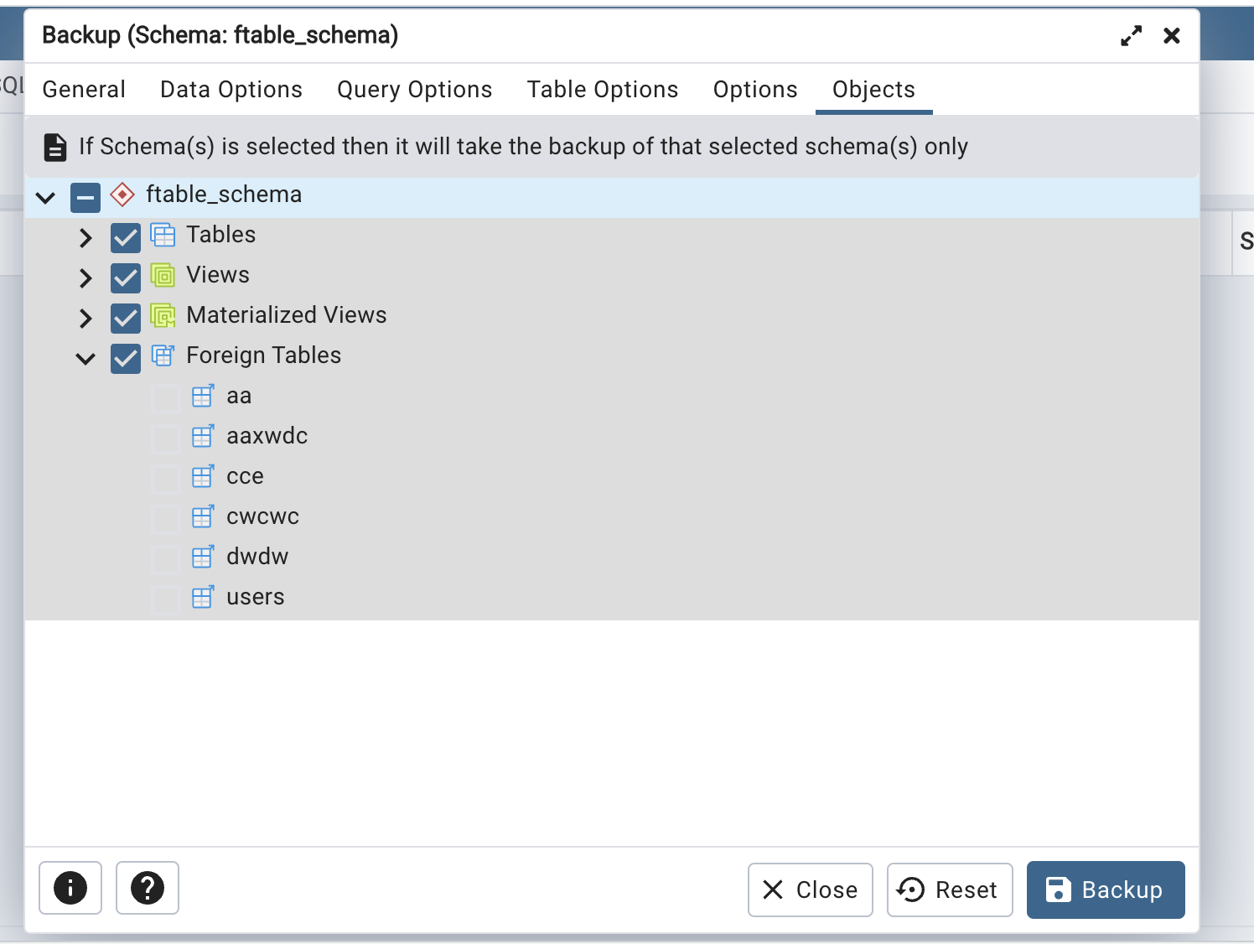The height and width of the screenshot is (944, 1254).
Task: Click the Foreign Tables icon
Action: (163, 355)
